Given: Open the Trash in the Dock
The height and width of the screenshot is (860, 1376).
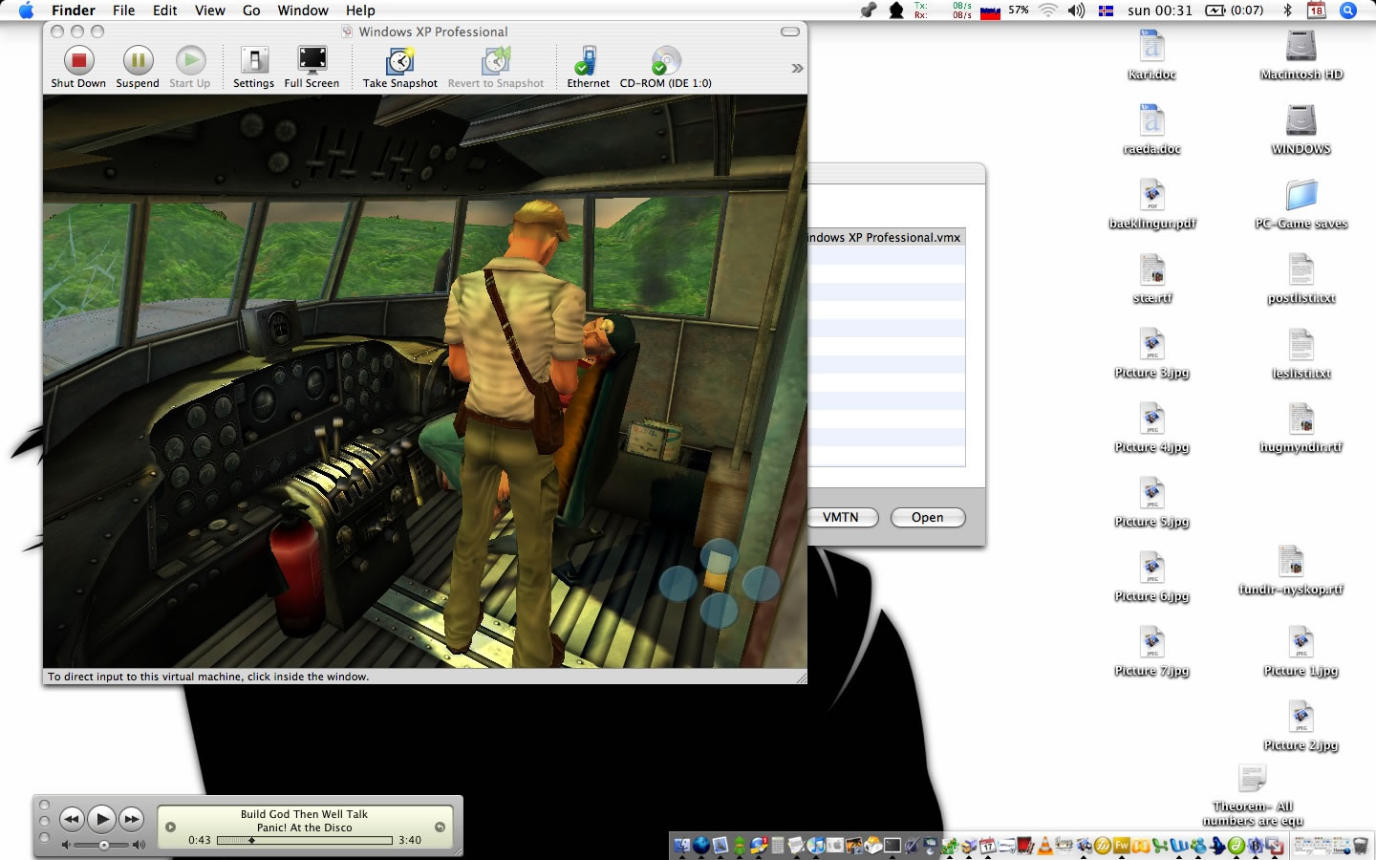Looking at the screenshot, I should coord(1360,846).
